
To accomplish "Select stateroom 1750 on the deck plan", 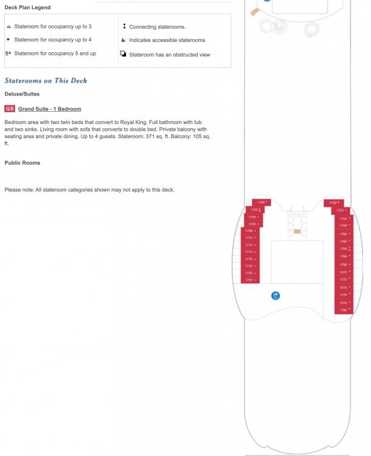I will (334, 202).
